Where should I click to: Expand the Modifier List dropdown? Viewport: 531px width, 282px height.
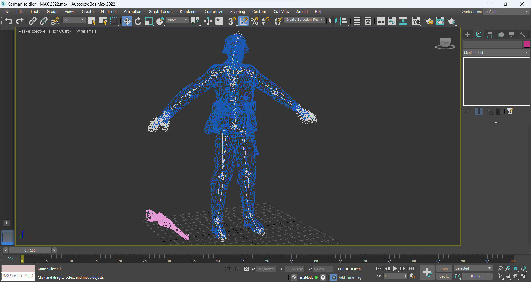tap(496, 53)
